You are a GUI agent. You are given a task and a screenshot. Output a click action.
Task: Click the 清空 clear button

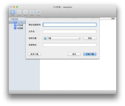coord(74,54)
